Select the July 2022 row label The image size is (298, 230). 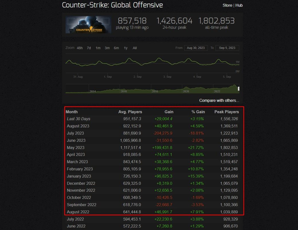[75, 219]
